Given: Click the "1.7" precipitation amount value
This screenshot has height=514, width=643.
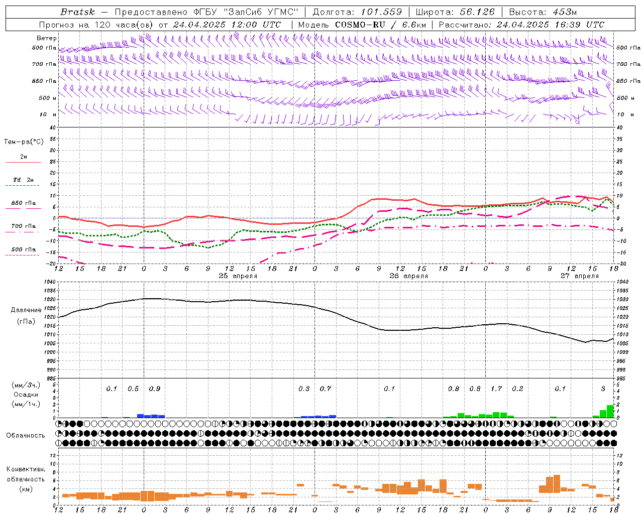Looking at the screenshot, I should pos(496,389).
